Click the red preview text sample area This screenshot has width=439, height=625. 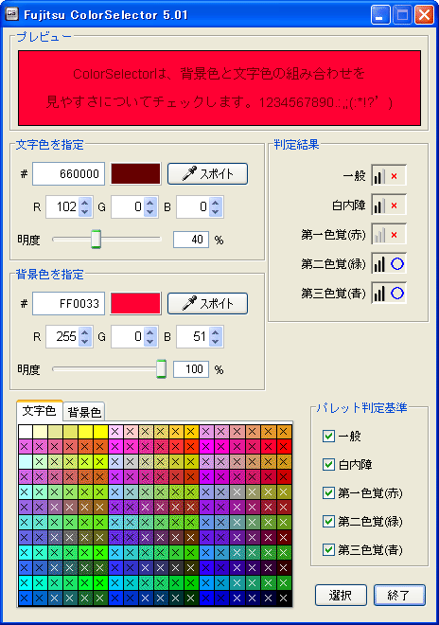click(219, 88)
